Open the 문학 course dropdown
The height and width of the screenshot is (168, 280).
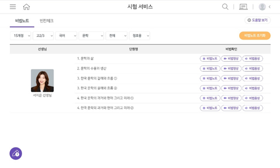click(91, 36)
